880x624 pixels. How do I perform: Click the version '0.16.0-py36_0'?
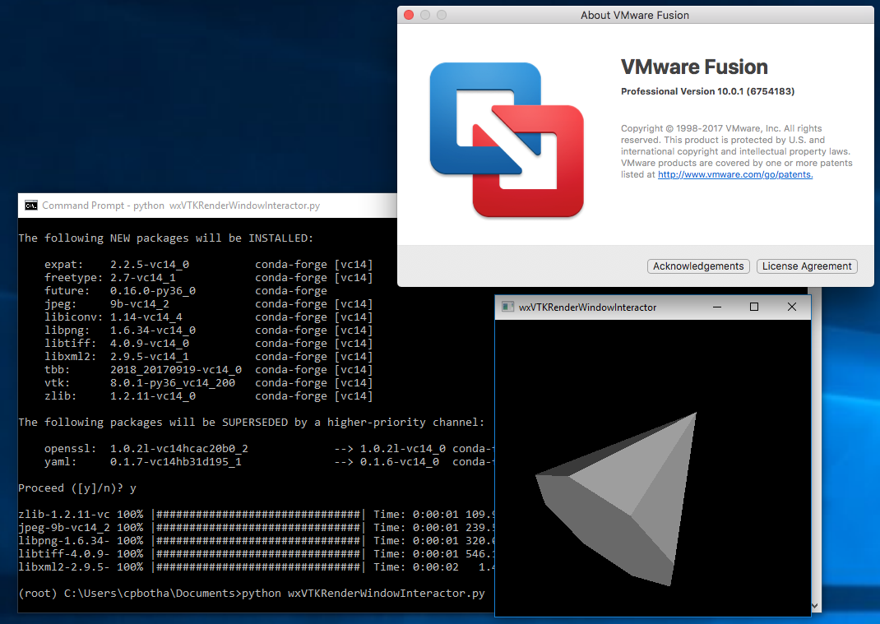[x=153, y=291]
